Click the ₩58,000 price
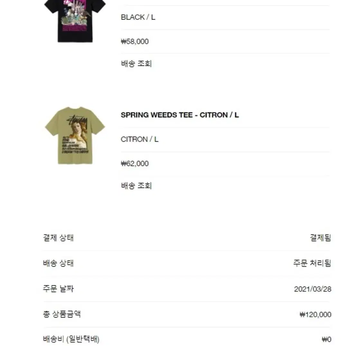 click(x=135, y=42)
